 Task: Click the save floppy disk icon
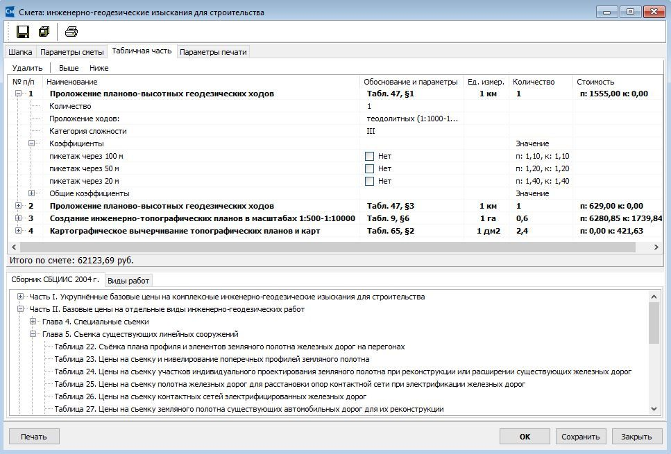23,32
